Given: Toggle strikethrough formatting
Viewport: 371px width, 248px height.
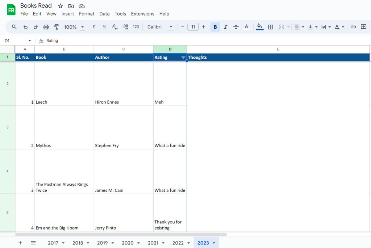Looking at the screenshot, I should tap(236, 27).
